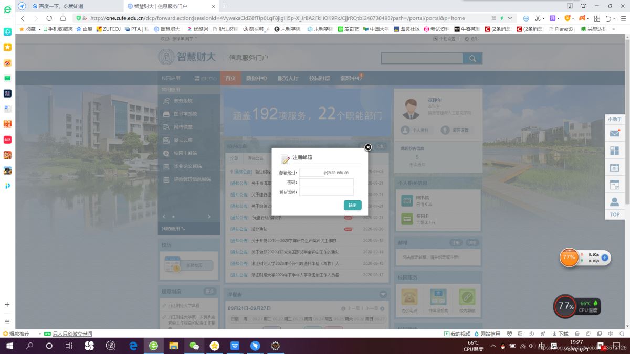Open WeChat from the taskbar

pos(193,346)
